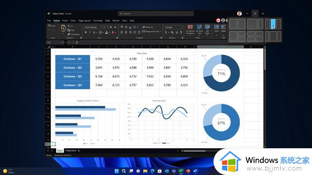Decrease the cell indent
This screenshot has width=312, height=175.
[135, 33]
